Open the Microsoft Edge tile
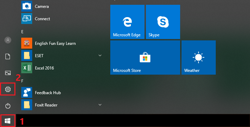 coord(127,22)
